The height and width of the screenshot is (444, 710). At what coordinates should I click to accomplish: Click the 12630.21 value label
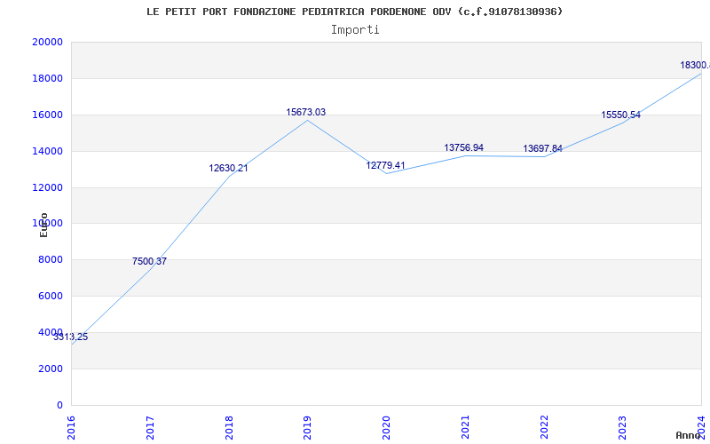click(x=228, y=169)
